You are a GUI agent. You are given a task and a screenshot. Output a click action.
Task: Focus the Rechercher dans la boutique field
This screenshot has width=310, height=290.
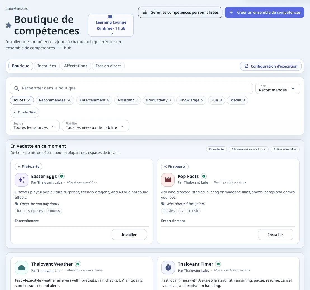131,88
